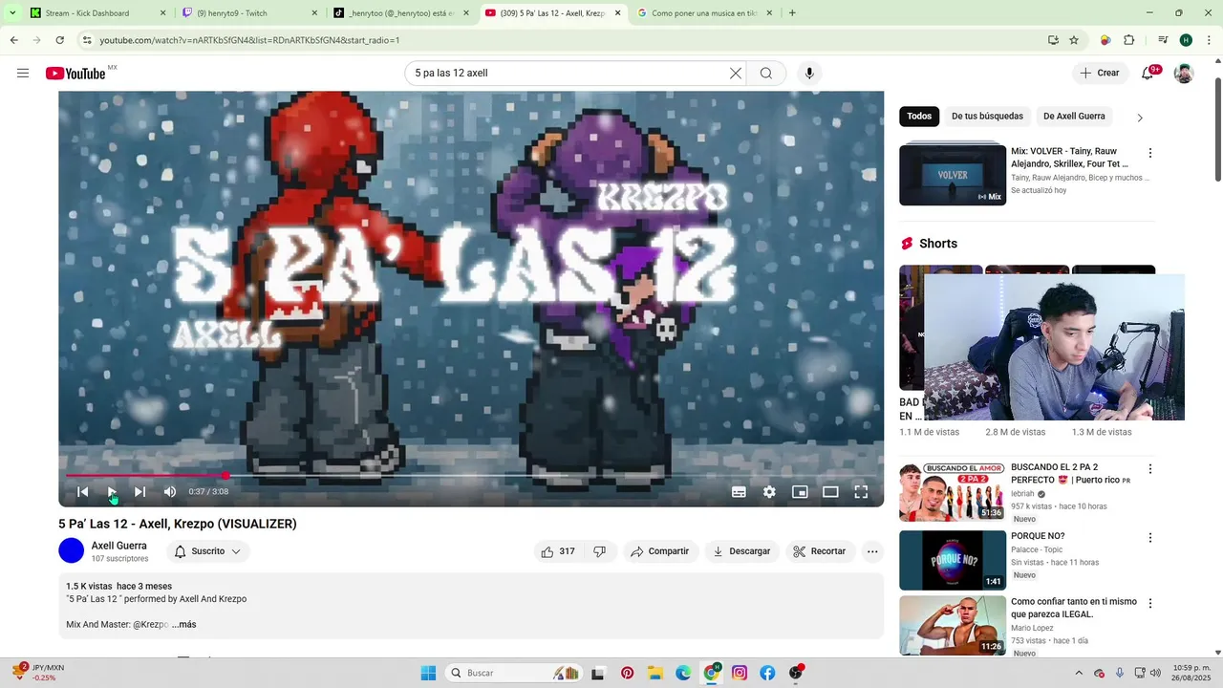Image resolution: width=1223 pixels, height=688 pixels.
Task: Mute the video volume speaker
Action: (170, 492)
